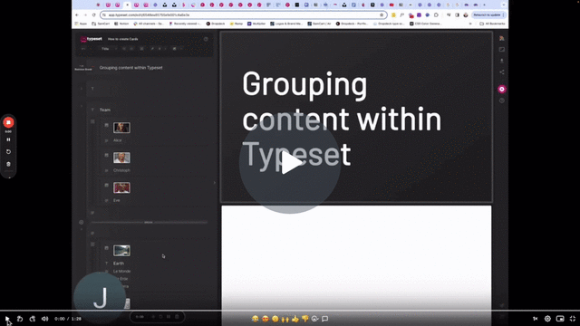This screenshot has width=580, height=326.
Task: Open the 'Ramp' bookmark
Action: [237, 24]
